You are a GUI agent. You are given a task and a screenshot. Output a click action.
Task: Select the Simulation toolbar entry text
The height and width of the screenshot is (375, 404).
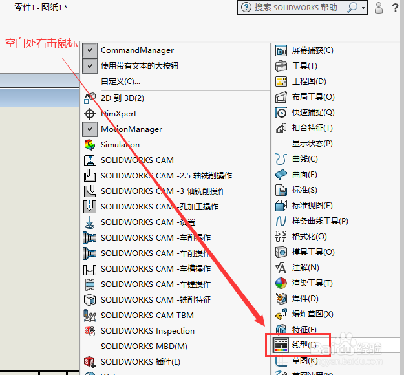[x=120, y=145]
